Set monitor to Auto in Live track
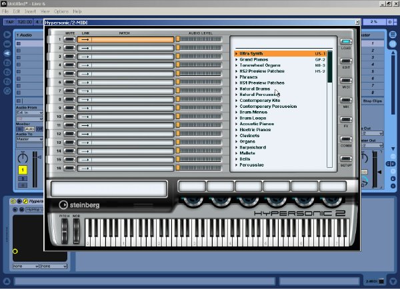Image resolution: width=400 pixels, height=289 pixels. [x=29, y=129]
